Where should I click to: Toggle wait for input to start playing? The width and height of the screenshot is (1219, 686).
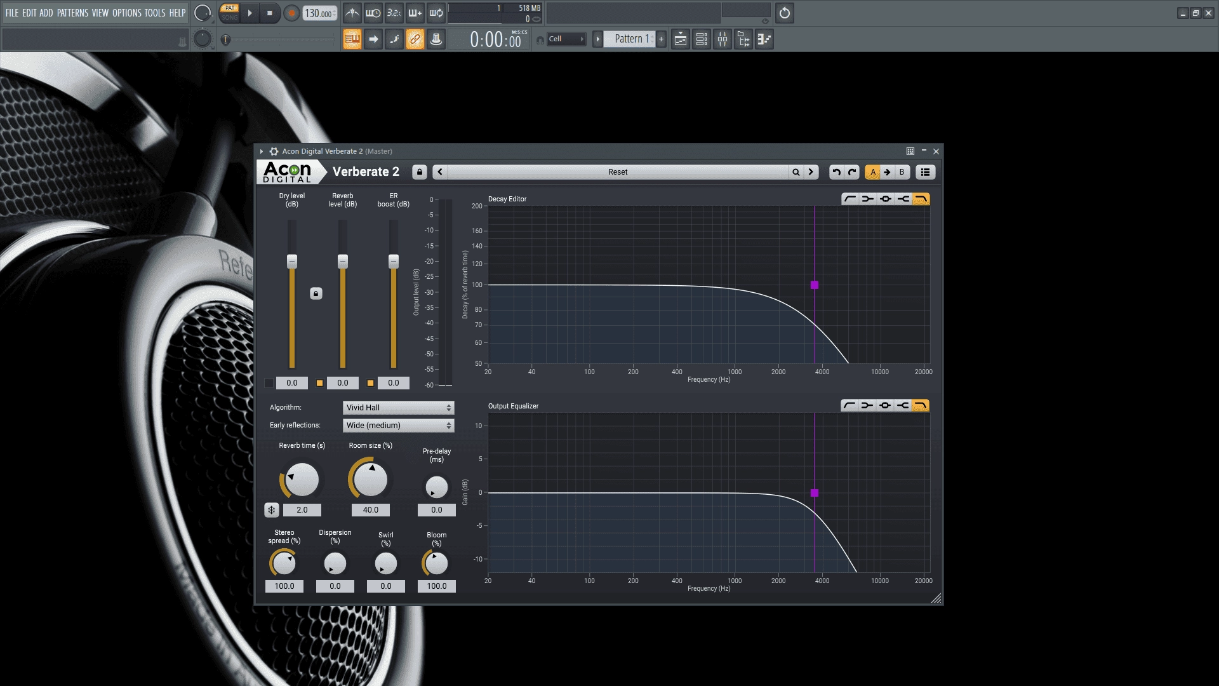[x=373, y=13]
